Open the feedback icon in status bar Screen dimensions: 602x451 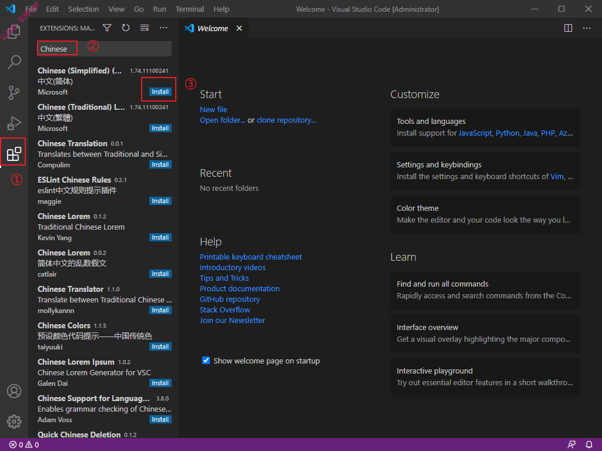571,445
